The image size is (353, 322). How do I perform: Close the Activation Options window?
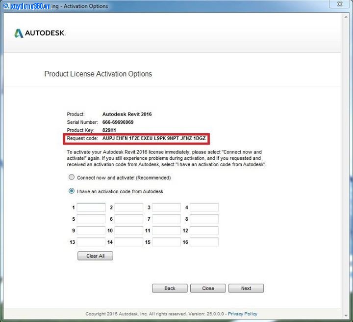click(x=340, y=4)
